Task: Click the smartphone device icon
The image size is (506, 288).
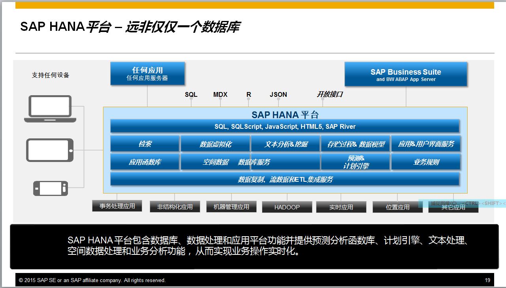Action: click(51, 188)
